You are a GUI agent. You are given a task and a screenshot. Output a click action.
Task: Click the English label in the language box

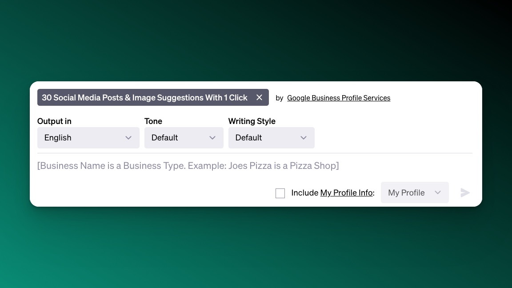pyautogui.click(x=57, y=138)
